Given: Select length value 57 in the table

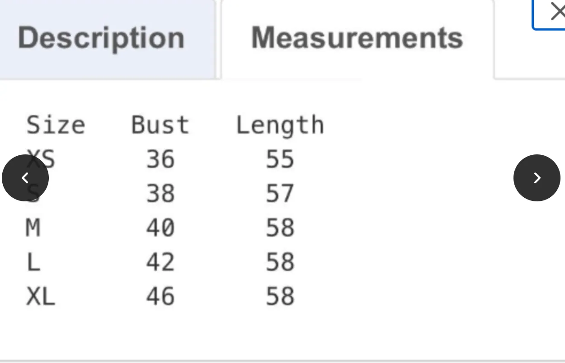Looking at the screenshot, I should [x=280, y=194].
